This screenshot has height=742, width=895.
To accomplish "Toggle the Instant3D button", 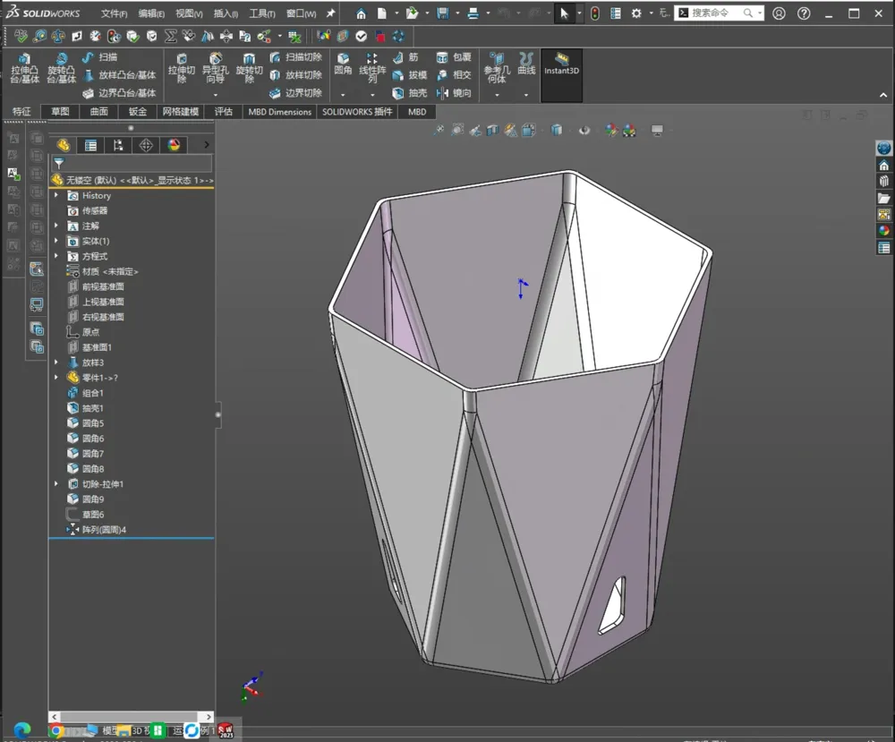I will [x=562, y=64].
